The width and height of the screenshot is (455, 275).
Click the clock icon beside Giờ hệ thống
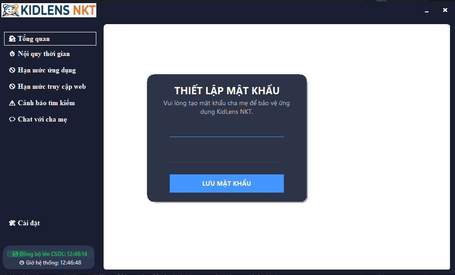(x=22, y=263)
